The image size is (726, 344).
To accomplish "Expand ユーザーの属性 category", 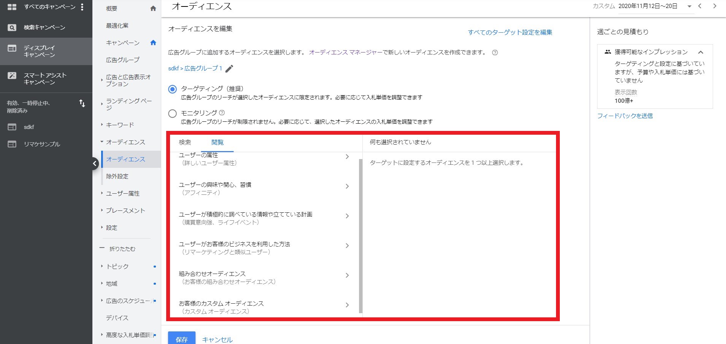I will point(347,156).
